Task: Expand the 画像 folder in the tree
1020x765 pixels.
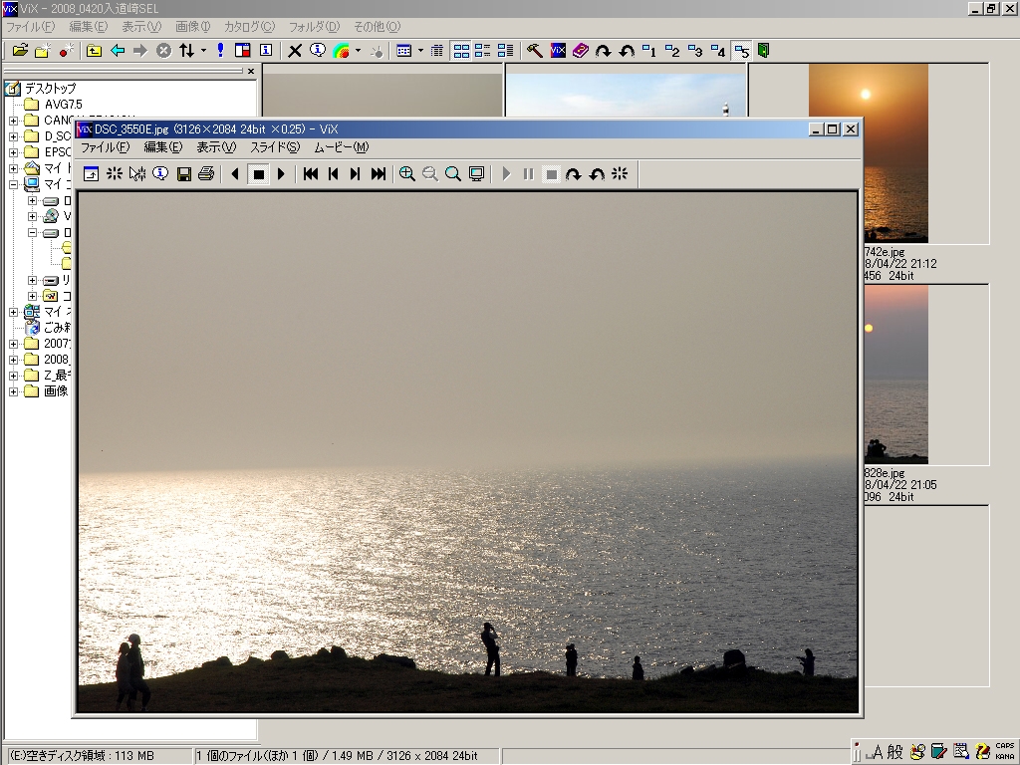Action: [14, 391]
